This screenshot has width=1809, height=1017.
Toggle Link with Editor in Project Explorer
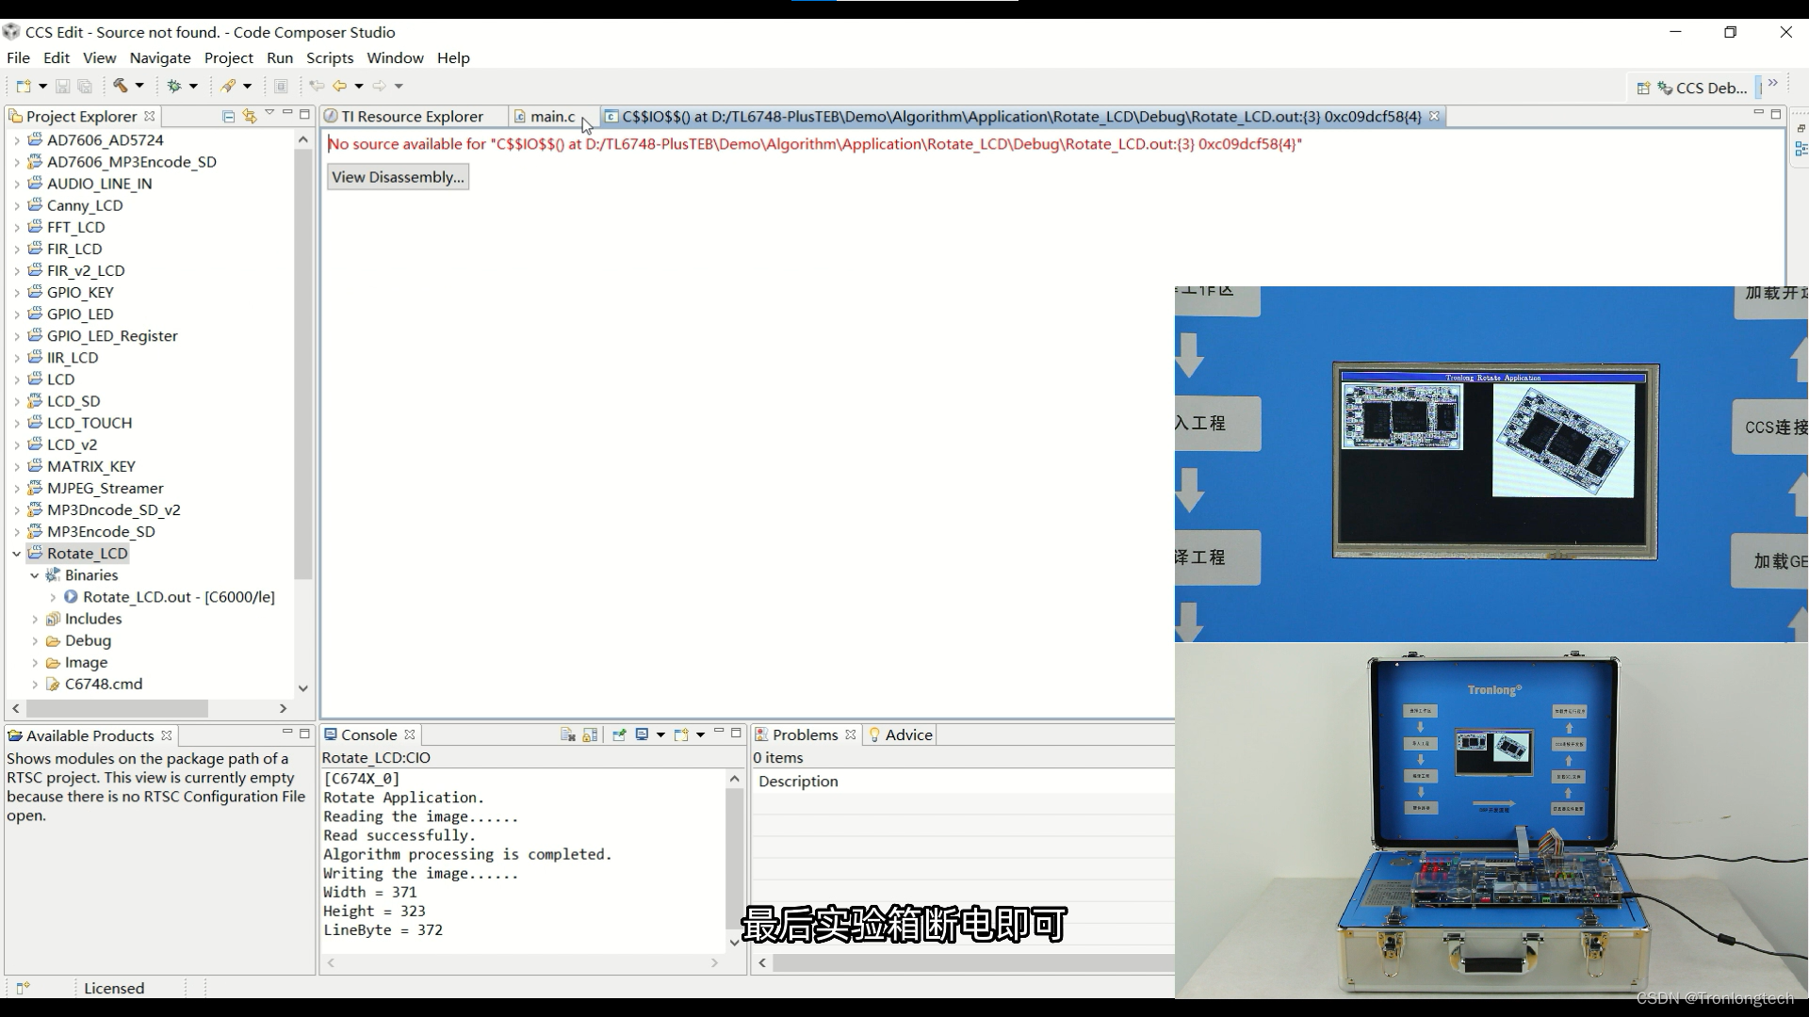[249, 116]
